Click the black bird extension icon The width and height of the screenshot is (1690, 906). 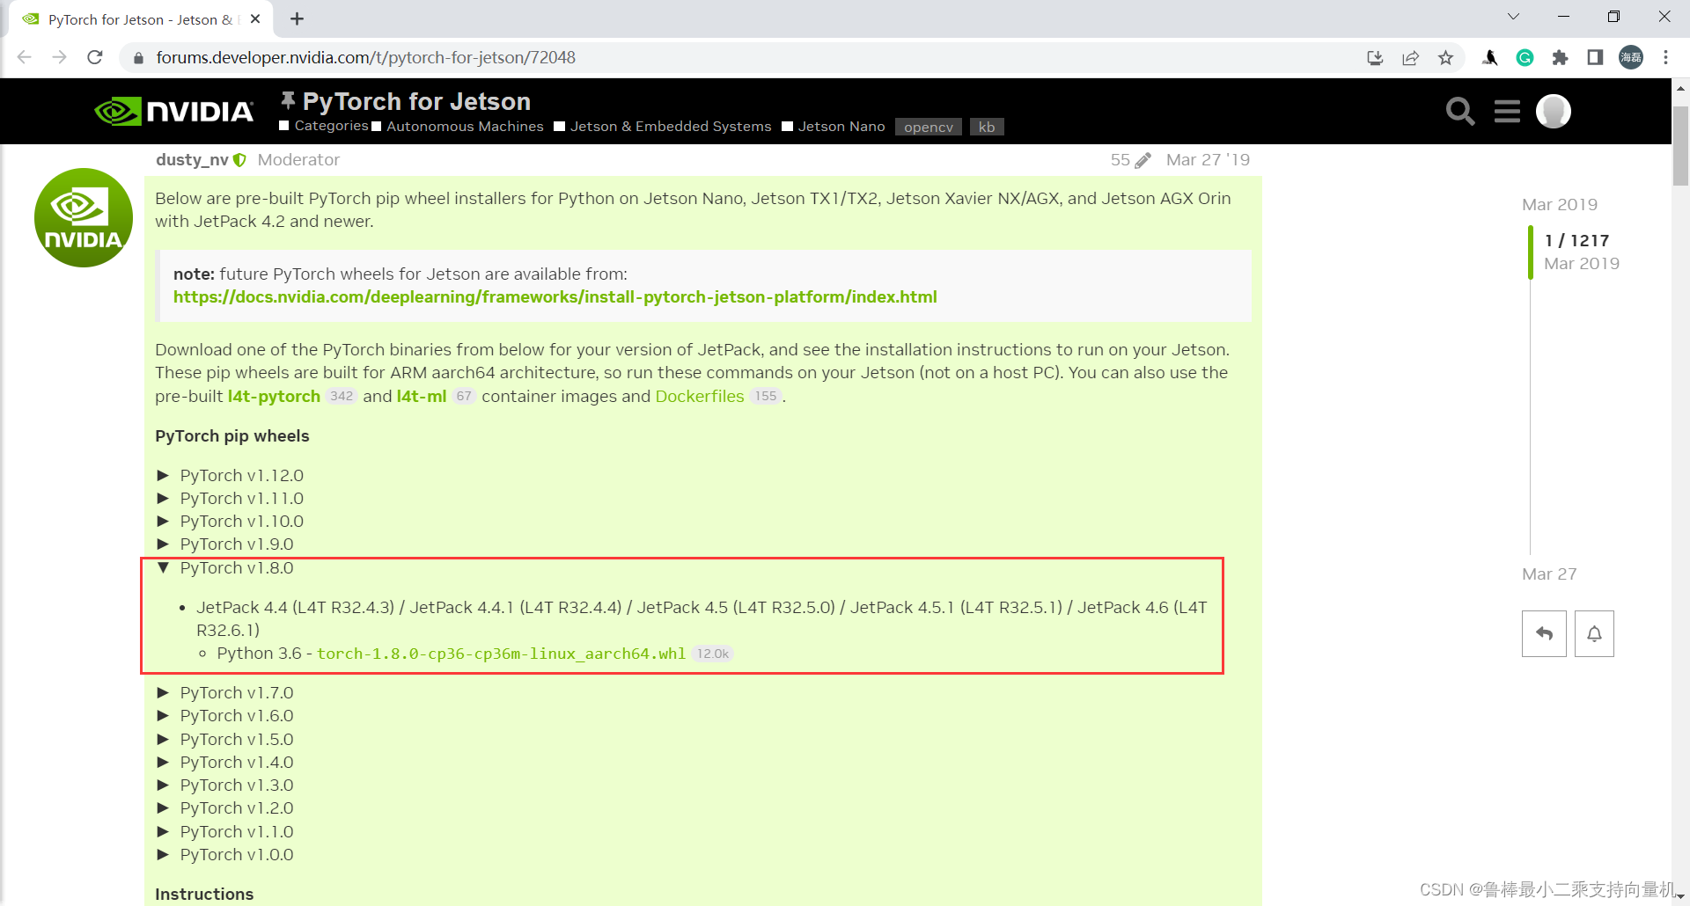point(1490,58)
